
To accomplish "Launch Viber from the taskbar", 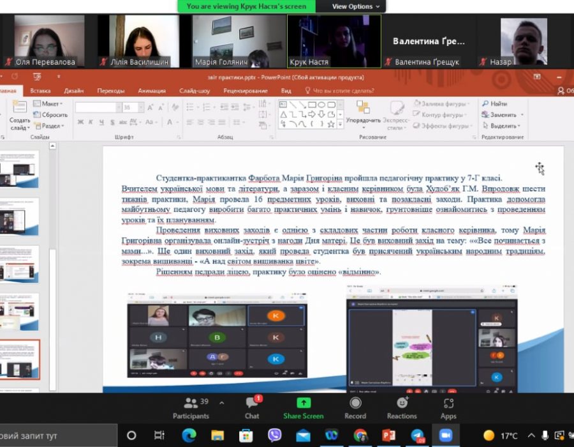I will [275, 436].
